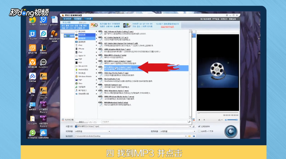This screenshot has width=286, height=159.
Task: Click the customize button below category list
Action: [82, 122]
